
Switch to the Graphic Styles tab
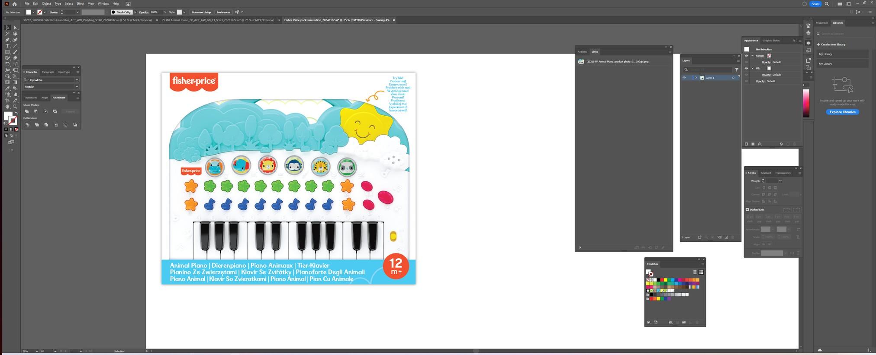(771, 41)
